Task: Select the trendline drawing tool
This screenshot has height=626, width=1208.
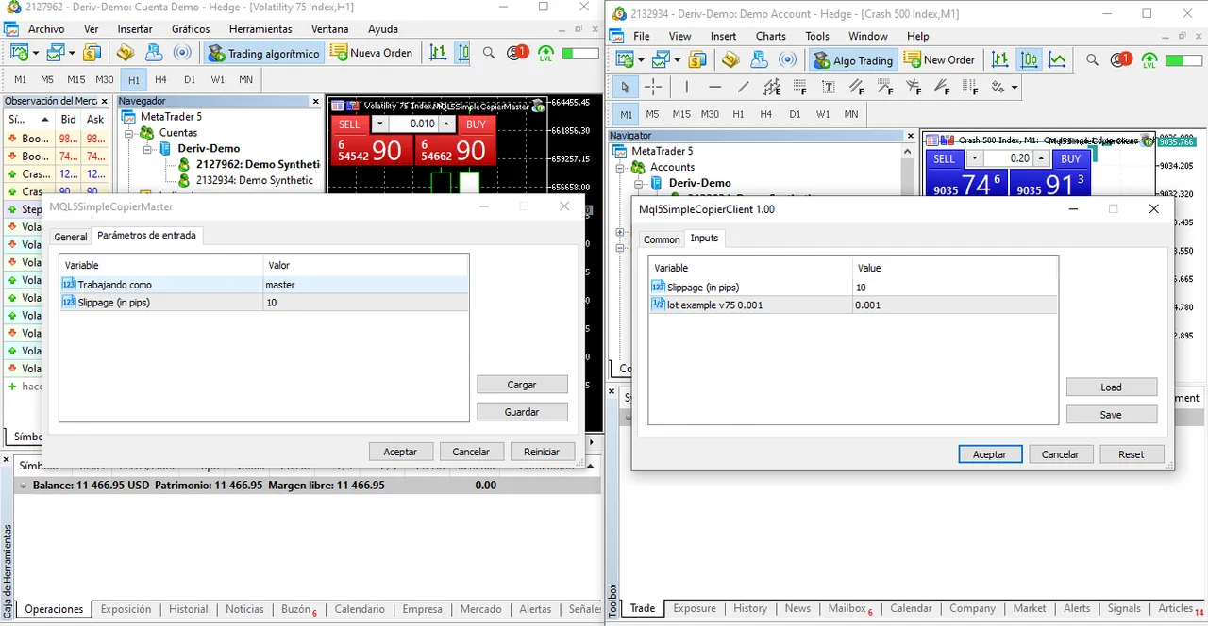Action: click(744, 87)
